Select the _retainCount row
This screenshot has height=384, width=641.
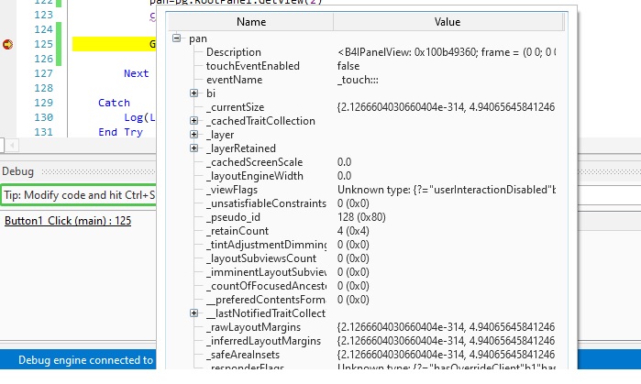(x=238, y=231)
